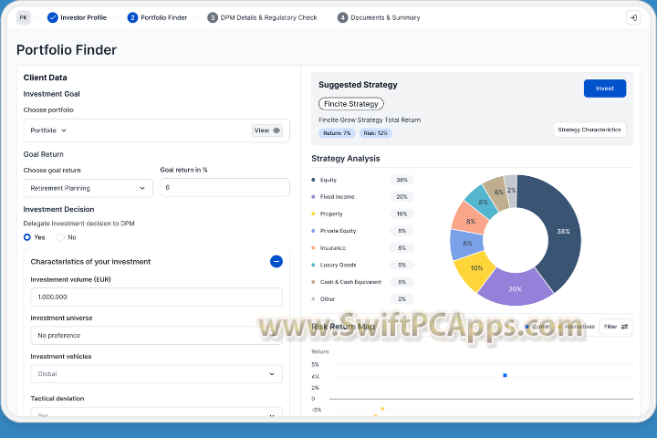Click the Alternatives legend in Risk Return Map

coord(577,327)
